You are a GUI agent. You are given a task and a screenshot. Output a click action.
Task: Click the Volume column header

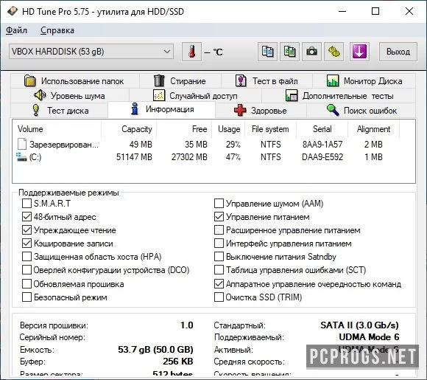tap(57, 129)
